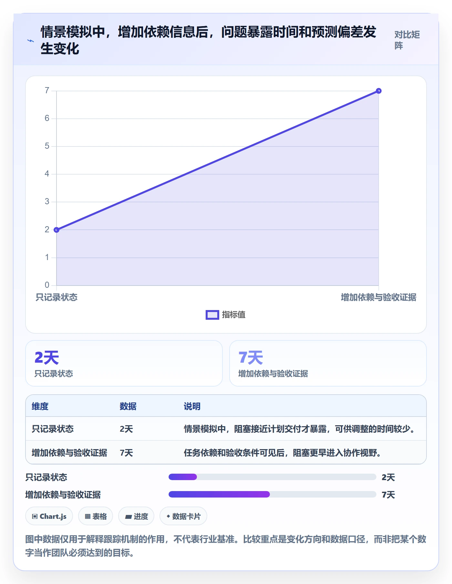Click the 只记录状态 label beside the progress bar
Image resolution: width=452 pixels, height=584 pixels.
[x=46, y=477]
